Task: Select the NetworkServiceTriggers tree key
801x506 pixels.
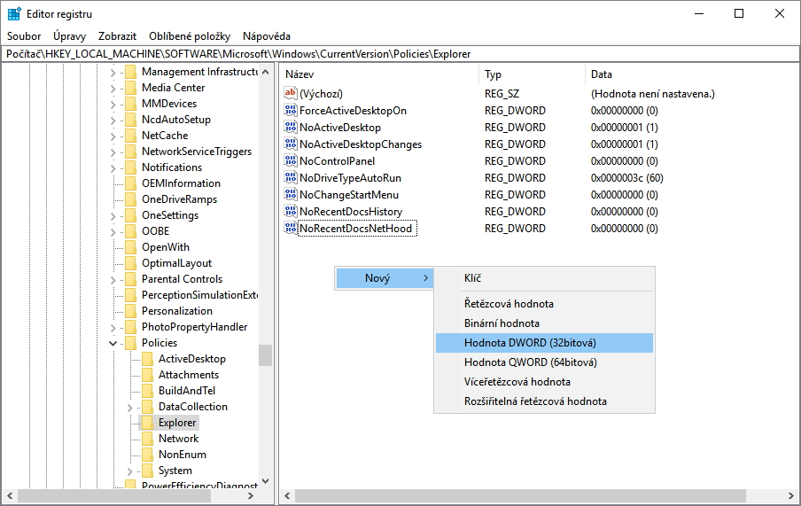Action: [x=197, y=152]
